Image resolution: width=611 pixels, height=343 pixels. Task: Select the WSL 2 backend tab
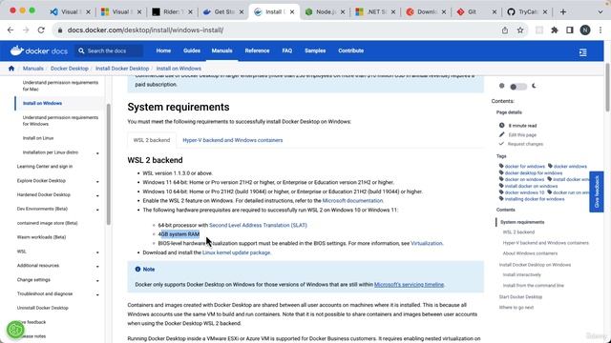pyautogui.click(x=152, y=140)
